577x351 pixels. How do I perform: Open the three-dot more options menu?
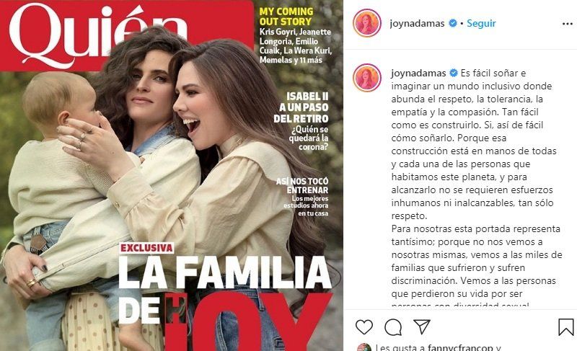pos(568,24)
